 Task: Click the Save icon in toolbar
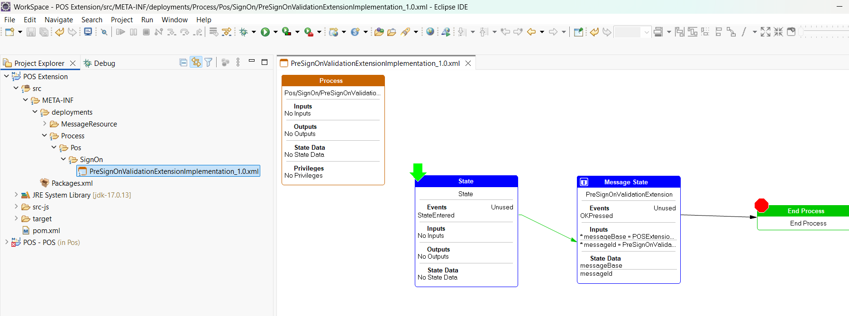pos(31,32)
